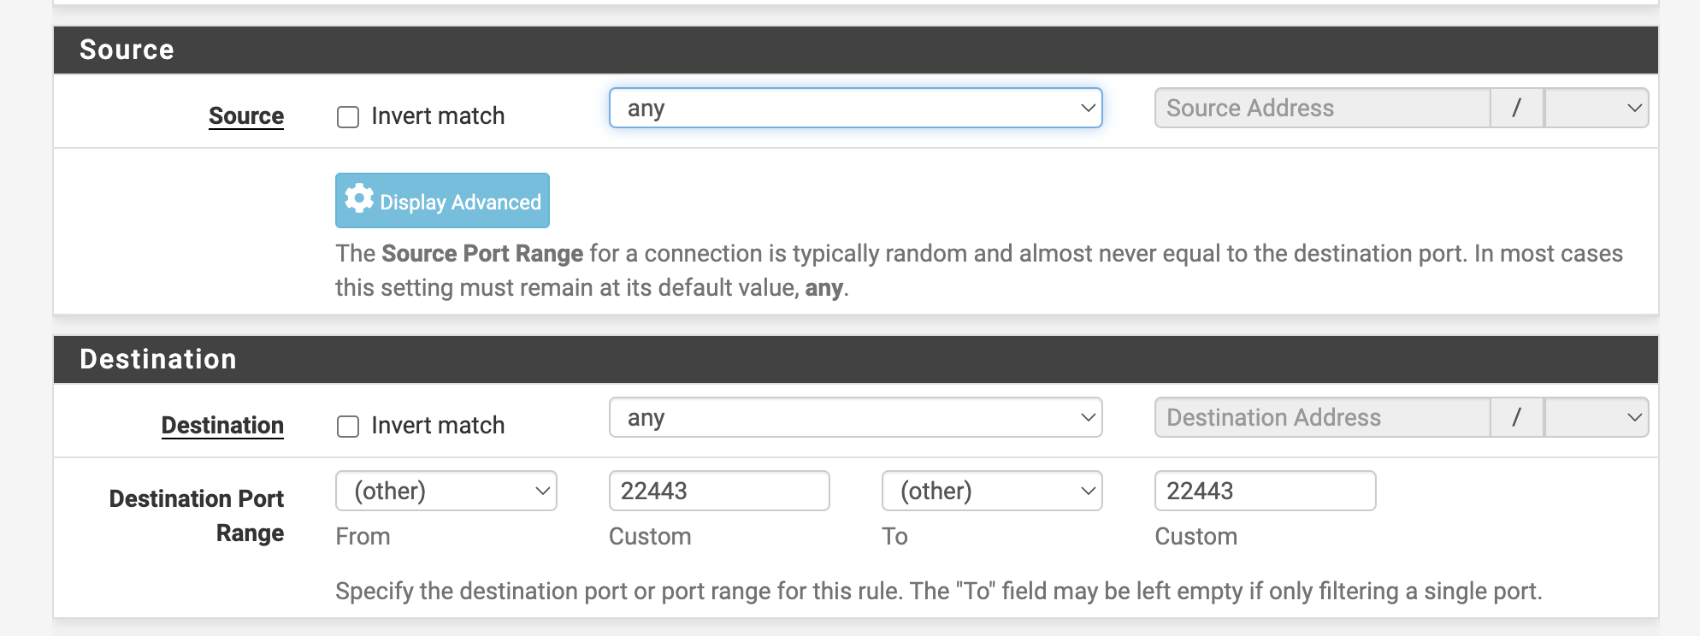Click the gear icon on Display Advanced
This screenshot has height=636, width=1700.
tap(359, 199)
